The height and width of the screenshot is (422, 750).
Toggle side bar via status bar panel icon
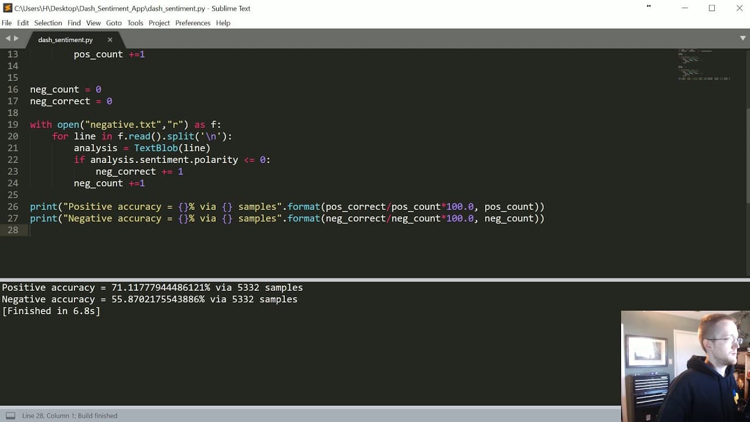[10, 416]
